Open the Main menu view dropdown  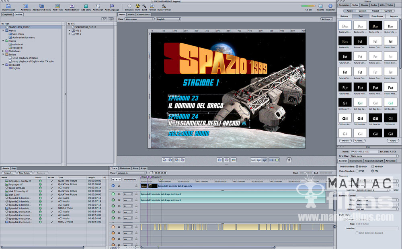(139, 19)
